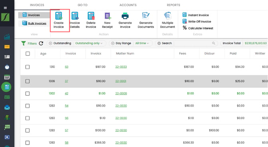Switch to the GO TO tab
This screenshot has width=268, height=147.
(82, 5)
